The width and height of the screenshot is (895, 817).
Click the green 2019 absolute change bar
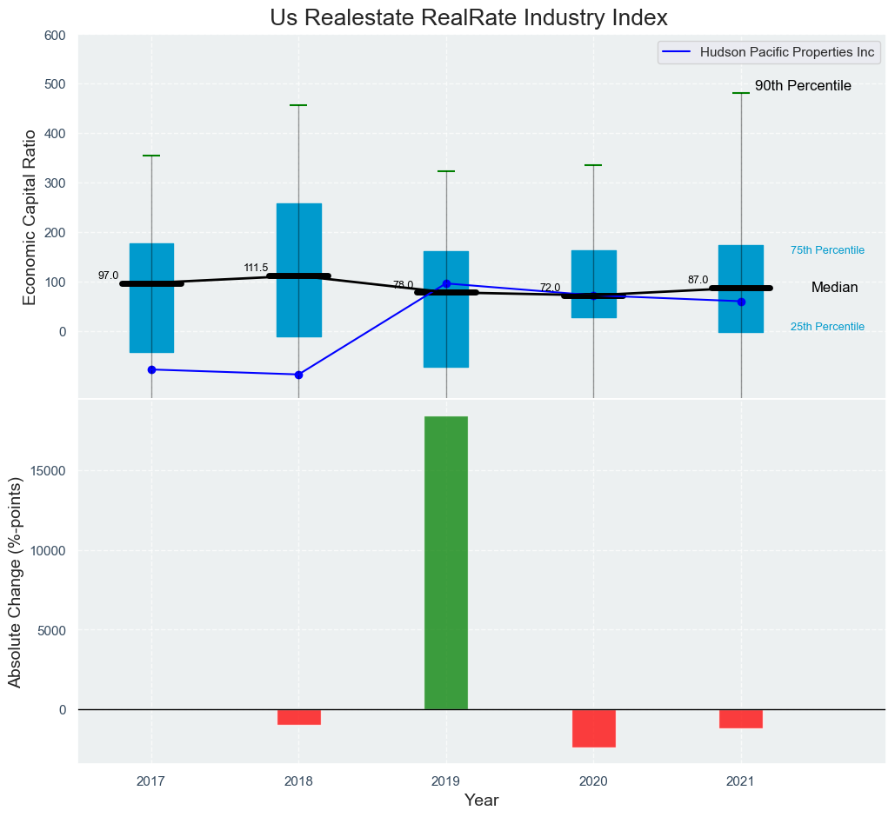click(446, 562)
